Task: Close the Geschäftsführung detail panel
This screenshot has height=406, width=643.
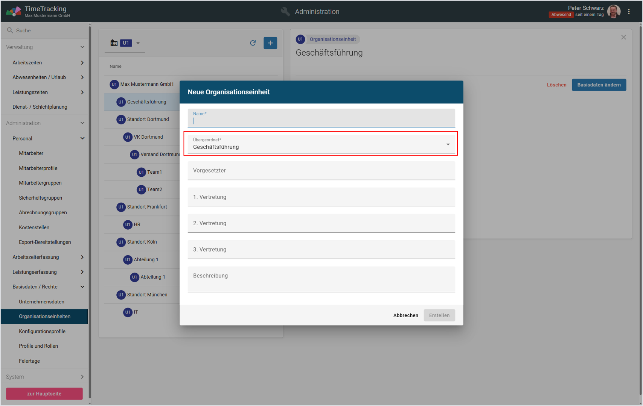Action: (623, 37)
